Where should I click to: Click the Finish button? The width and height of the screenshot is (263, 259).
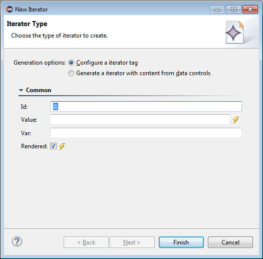(181, 242)
